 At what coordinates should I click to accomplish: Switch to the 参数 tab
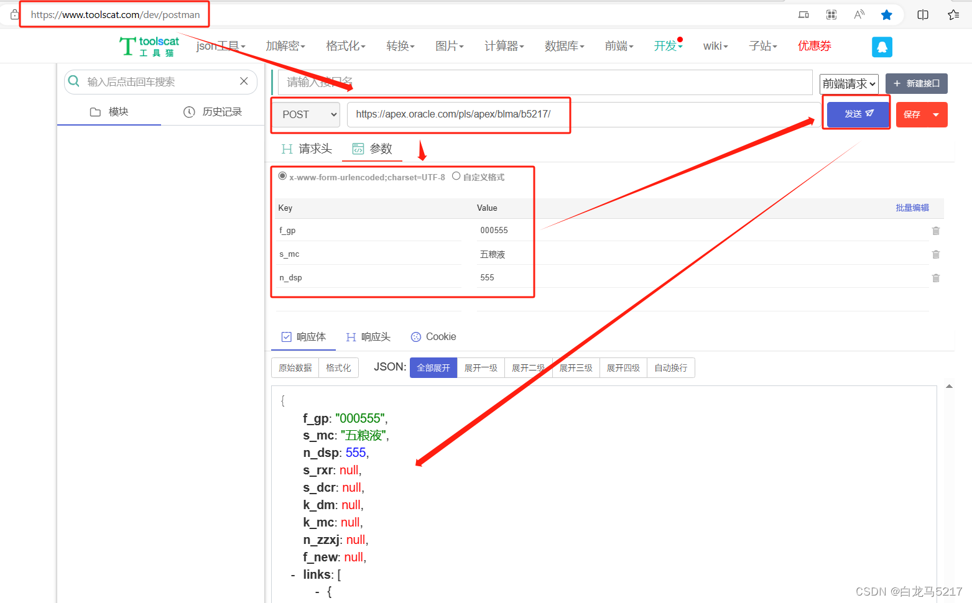(x=372, y=149)
